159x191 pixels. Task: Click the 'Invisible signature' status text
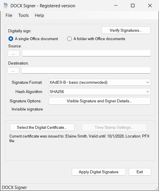pos(27,109)
